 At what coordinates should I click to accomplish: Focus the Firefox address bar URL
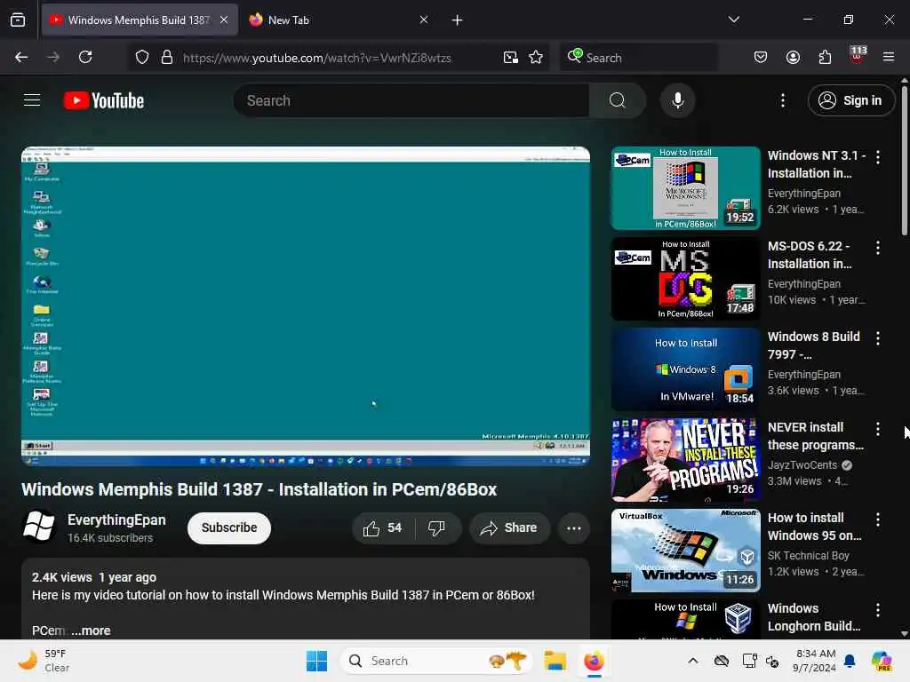pyautogui.click(x=316, y=58)
